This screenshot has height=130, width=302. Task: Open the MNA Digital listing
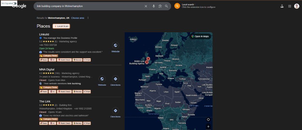pyautogui.click(x=47, y=70)
